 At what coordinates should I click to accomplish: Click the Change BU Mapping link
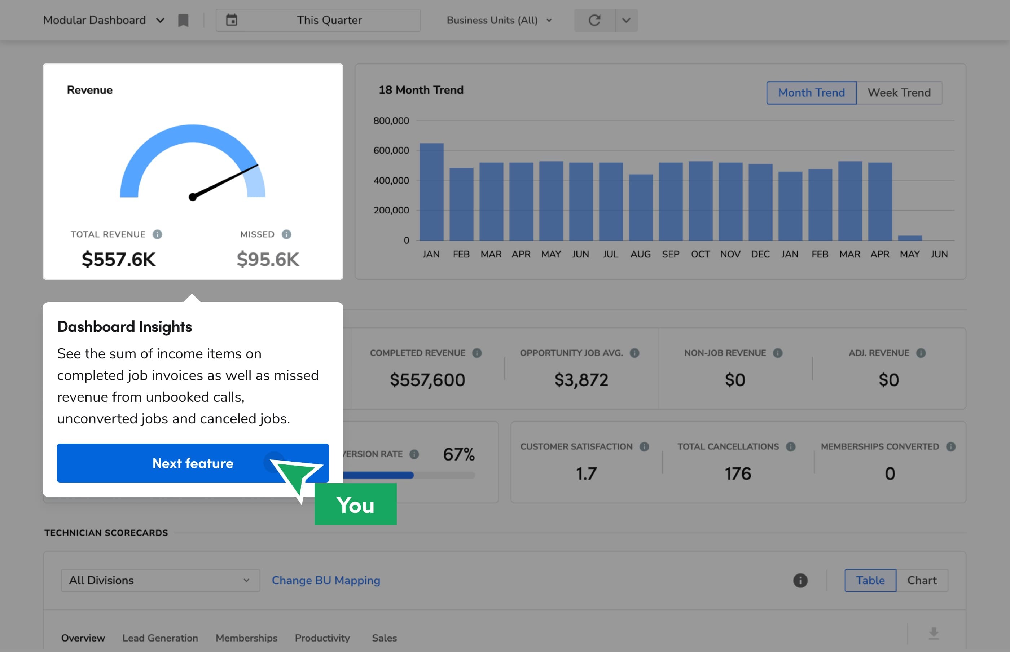point(326,580)
